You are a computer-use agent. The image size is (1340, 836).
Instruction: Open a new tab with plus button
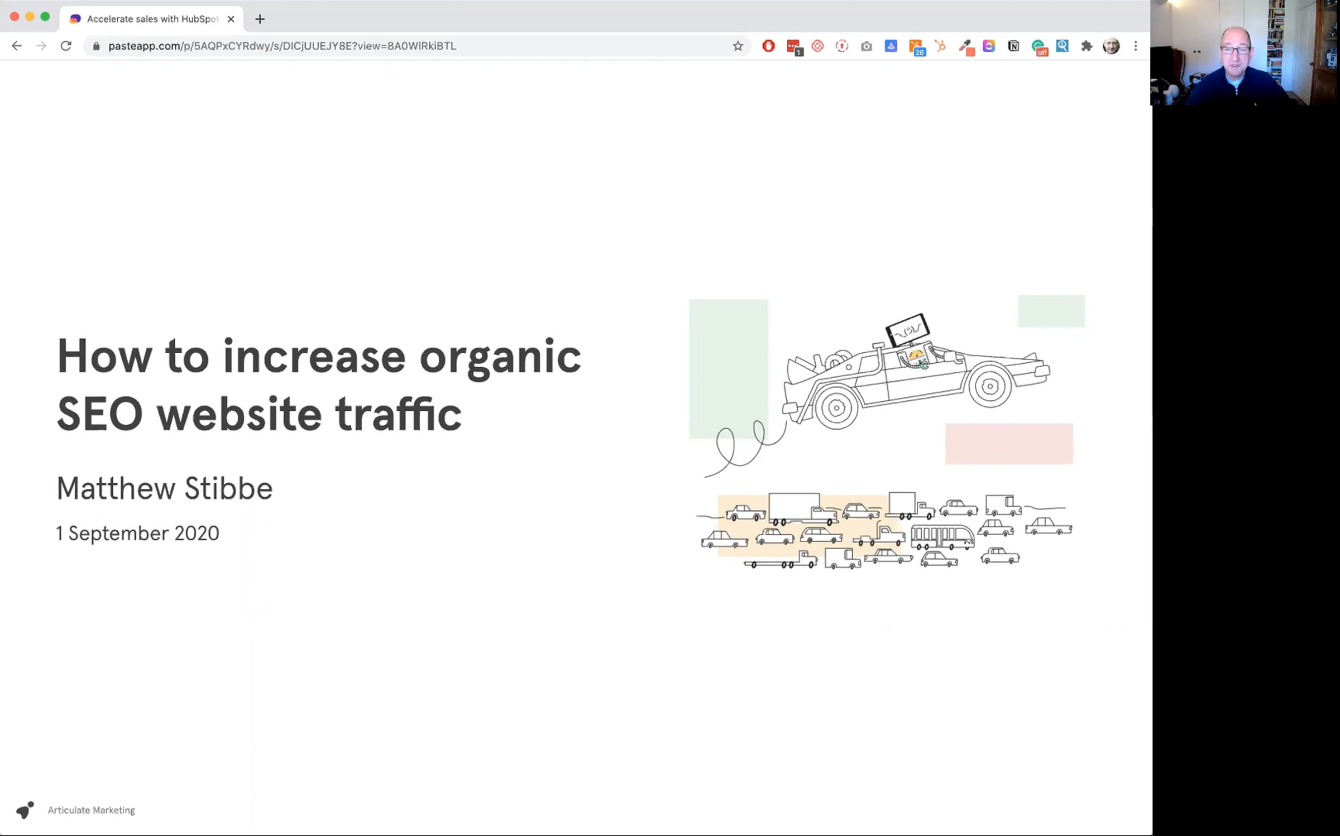coord(260,19)
